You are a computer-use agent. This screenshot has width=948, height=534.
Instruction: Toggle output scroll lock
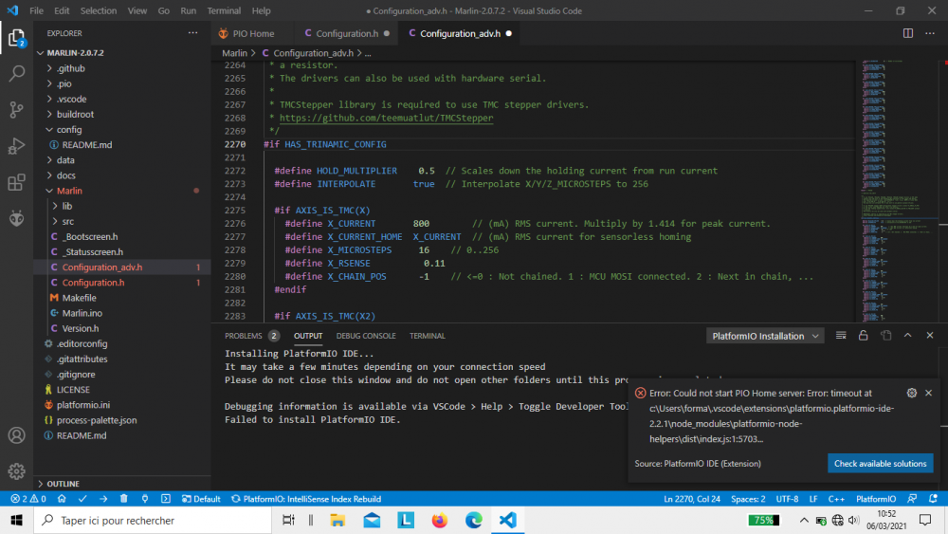(x=864, y=336)
